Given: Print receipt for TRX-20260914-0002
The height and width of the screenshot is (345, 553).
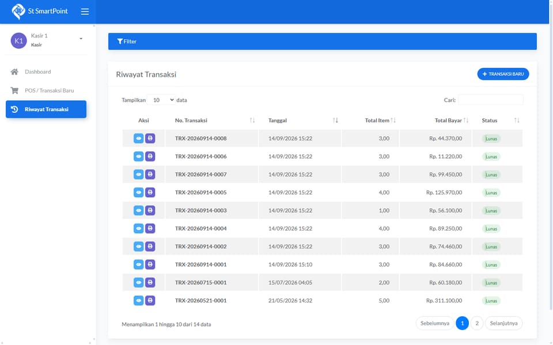Looking at the screenshot, I should coord(150,247).
